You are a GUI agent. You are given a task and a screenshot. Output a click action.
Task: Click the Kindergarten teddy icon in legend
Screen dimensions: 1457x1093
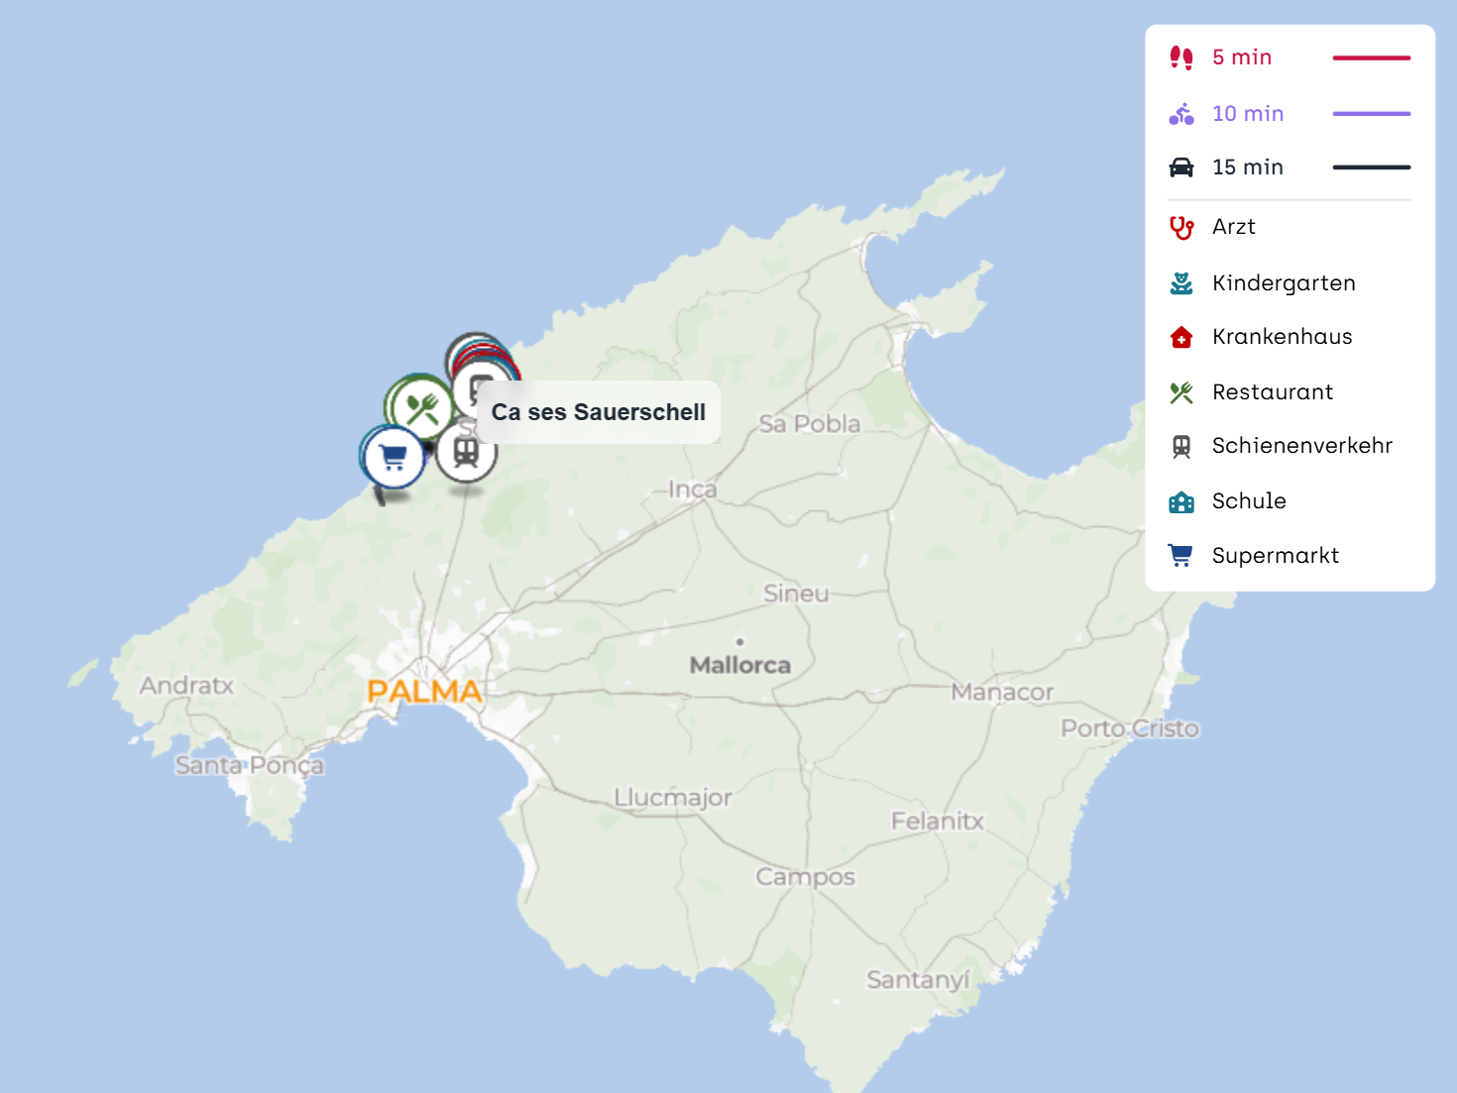1180,283
